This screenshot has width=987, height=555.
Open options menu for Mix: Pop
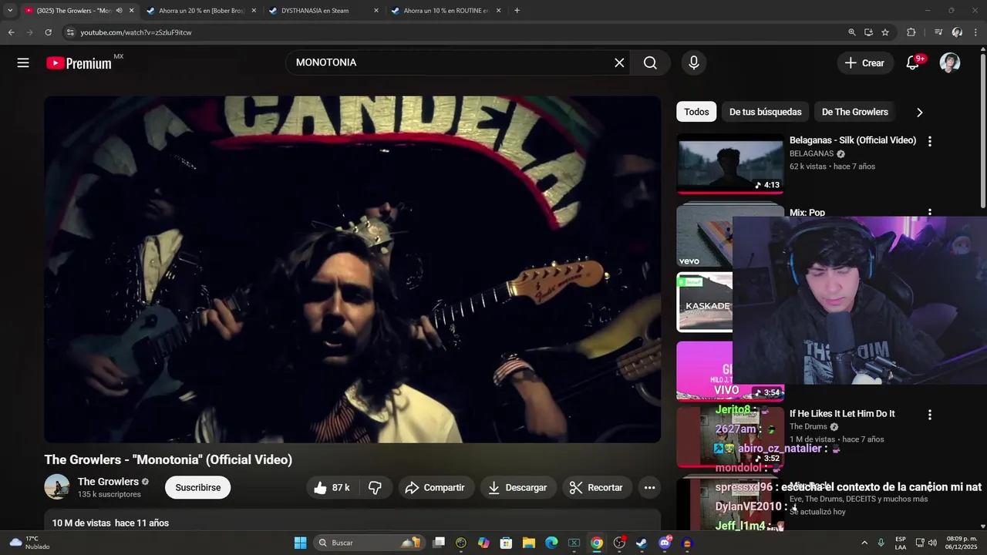pos(929,212)
